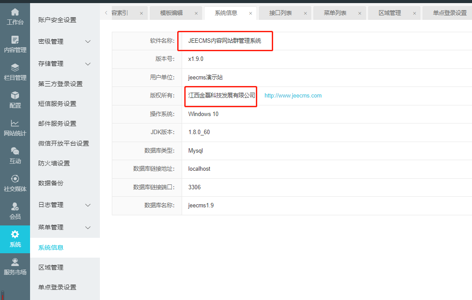
Task: Open 单点登录设置 in side menu
Action: 57,287
